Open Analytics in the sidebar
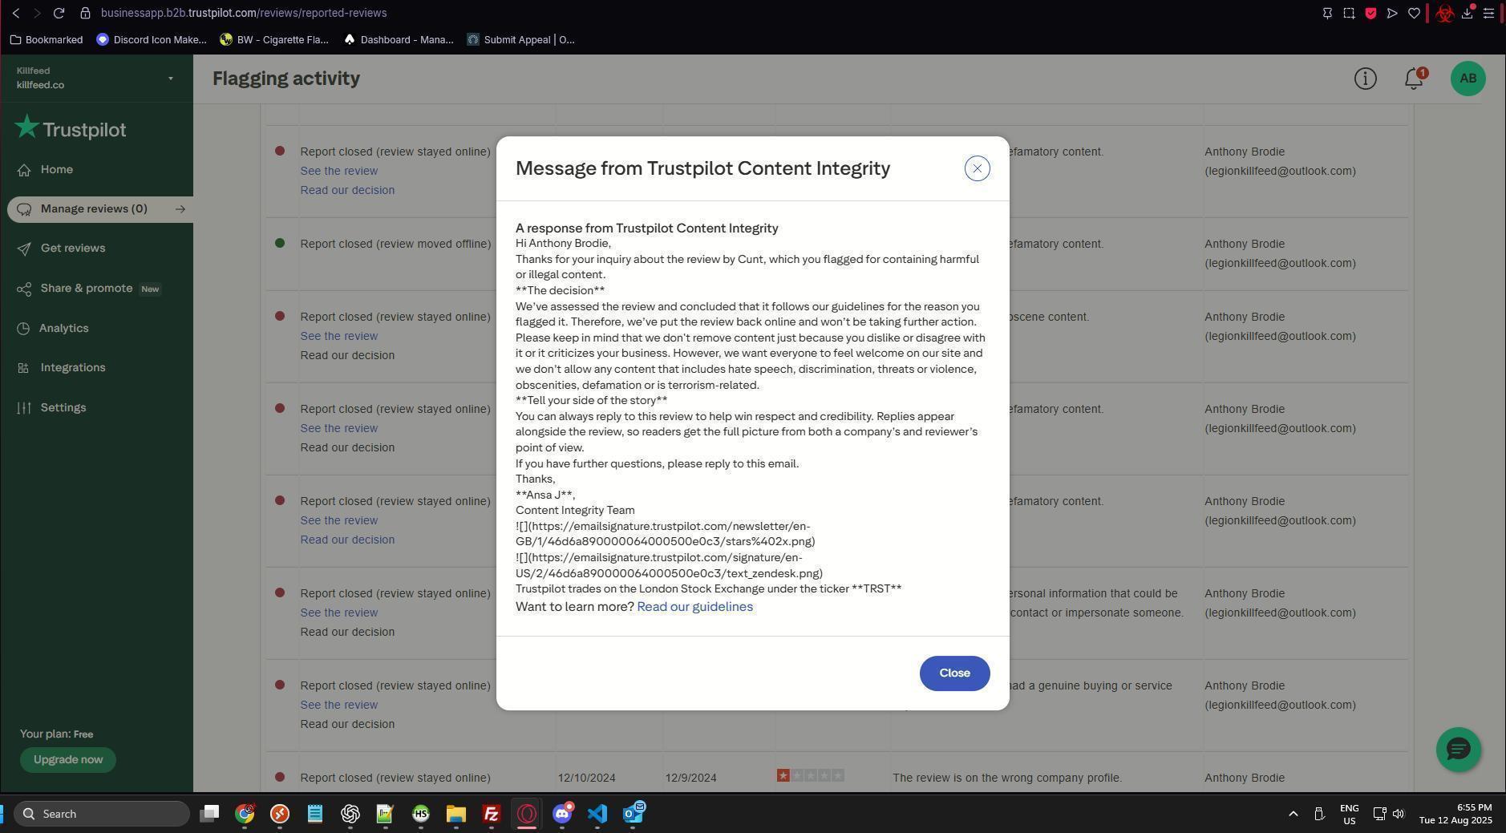This screenshot has width=1506, height=833. [x=63, y=329]
